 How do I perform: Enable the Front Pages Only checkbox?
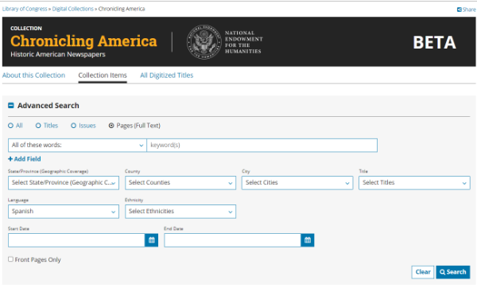10,259
